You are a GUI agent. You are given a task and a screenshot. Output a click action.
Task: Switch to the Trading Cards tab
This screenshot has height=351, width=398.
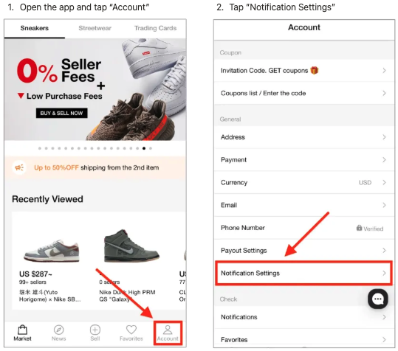(x=155, y=28)
